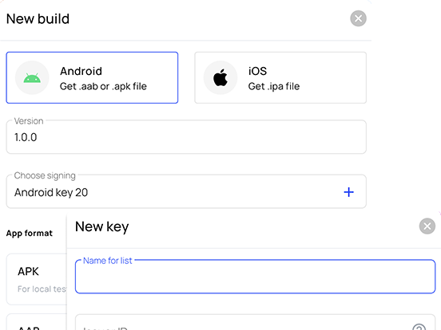Close the New key panel
The width and height of the screenshot is (441, 330).
point(427,226)
